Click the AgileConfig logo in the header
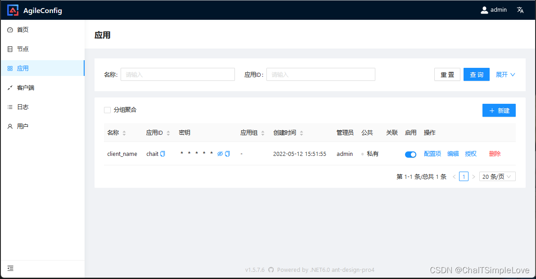The width and height of the screenshot is (536, 279). (x=12, y=10)
